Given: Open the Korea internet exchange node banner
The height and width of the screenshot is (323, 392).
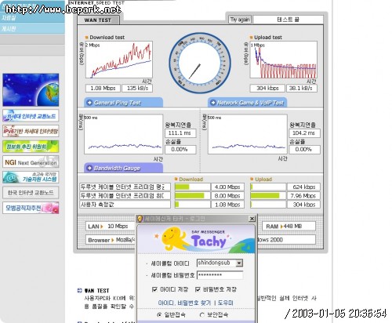Looking at the screenshot, I should pyautogui.click(x=31, y=192).
